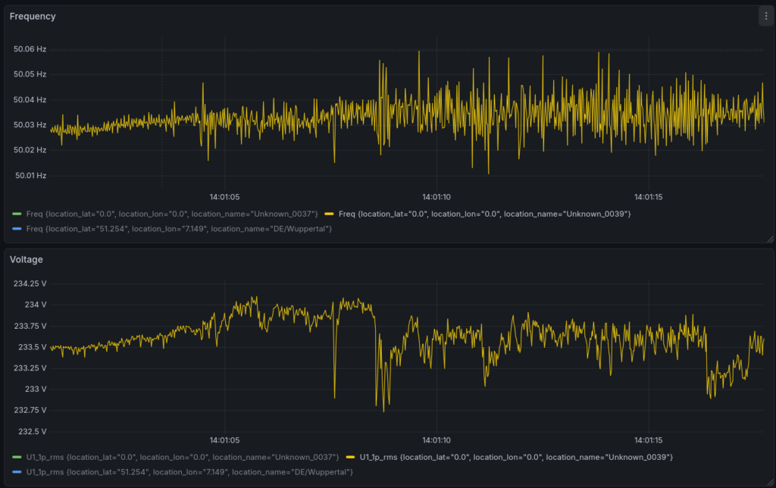Show only Freq DE/Wuppertal series
Viewport: 776px width, 488px height.
pyautogui.click(x=179, y=229)
